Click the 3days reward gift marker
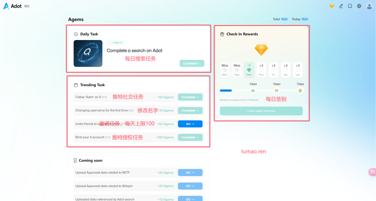The height and width of the screenshot is (201, 376). coord(253,91)
